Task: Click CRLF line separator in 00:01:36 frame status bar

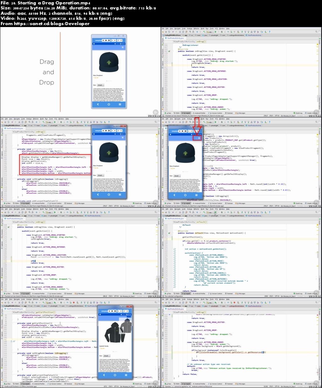Action: pos(271,116)
